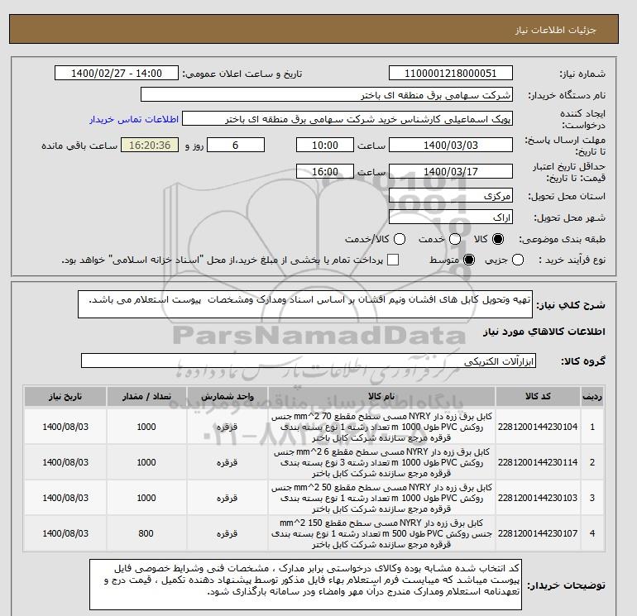Click the buyer organization name field
Image resolution: width=637 pixels, height=616 pixels.
point(327,94)
